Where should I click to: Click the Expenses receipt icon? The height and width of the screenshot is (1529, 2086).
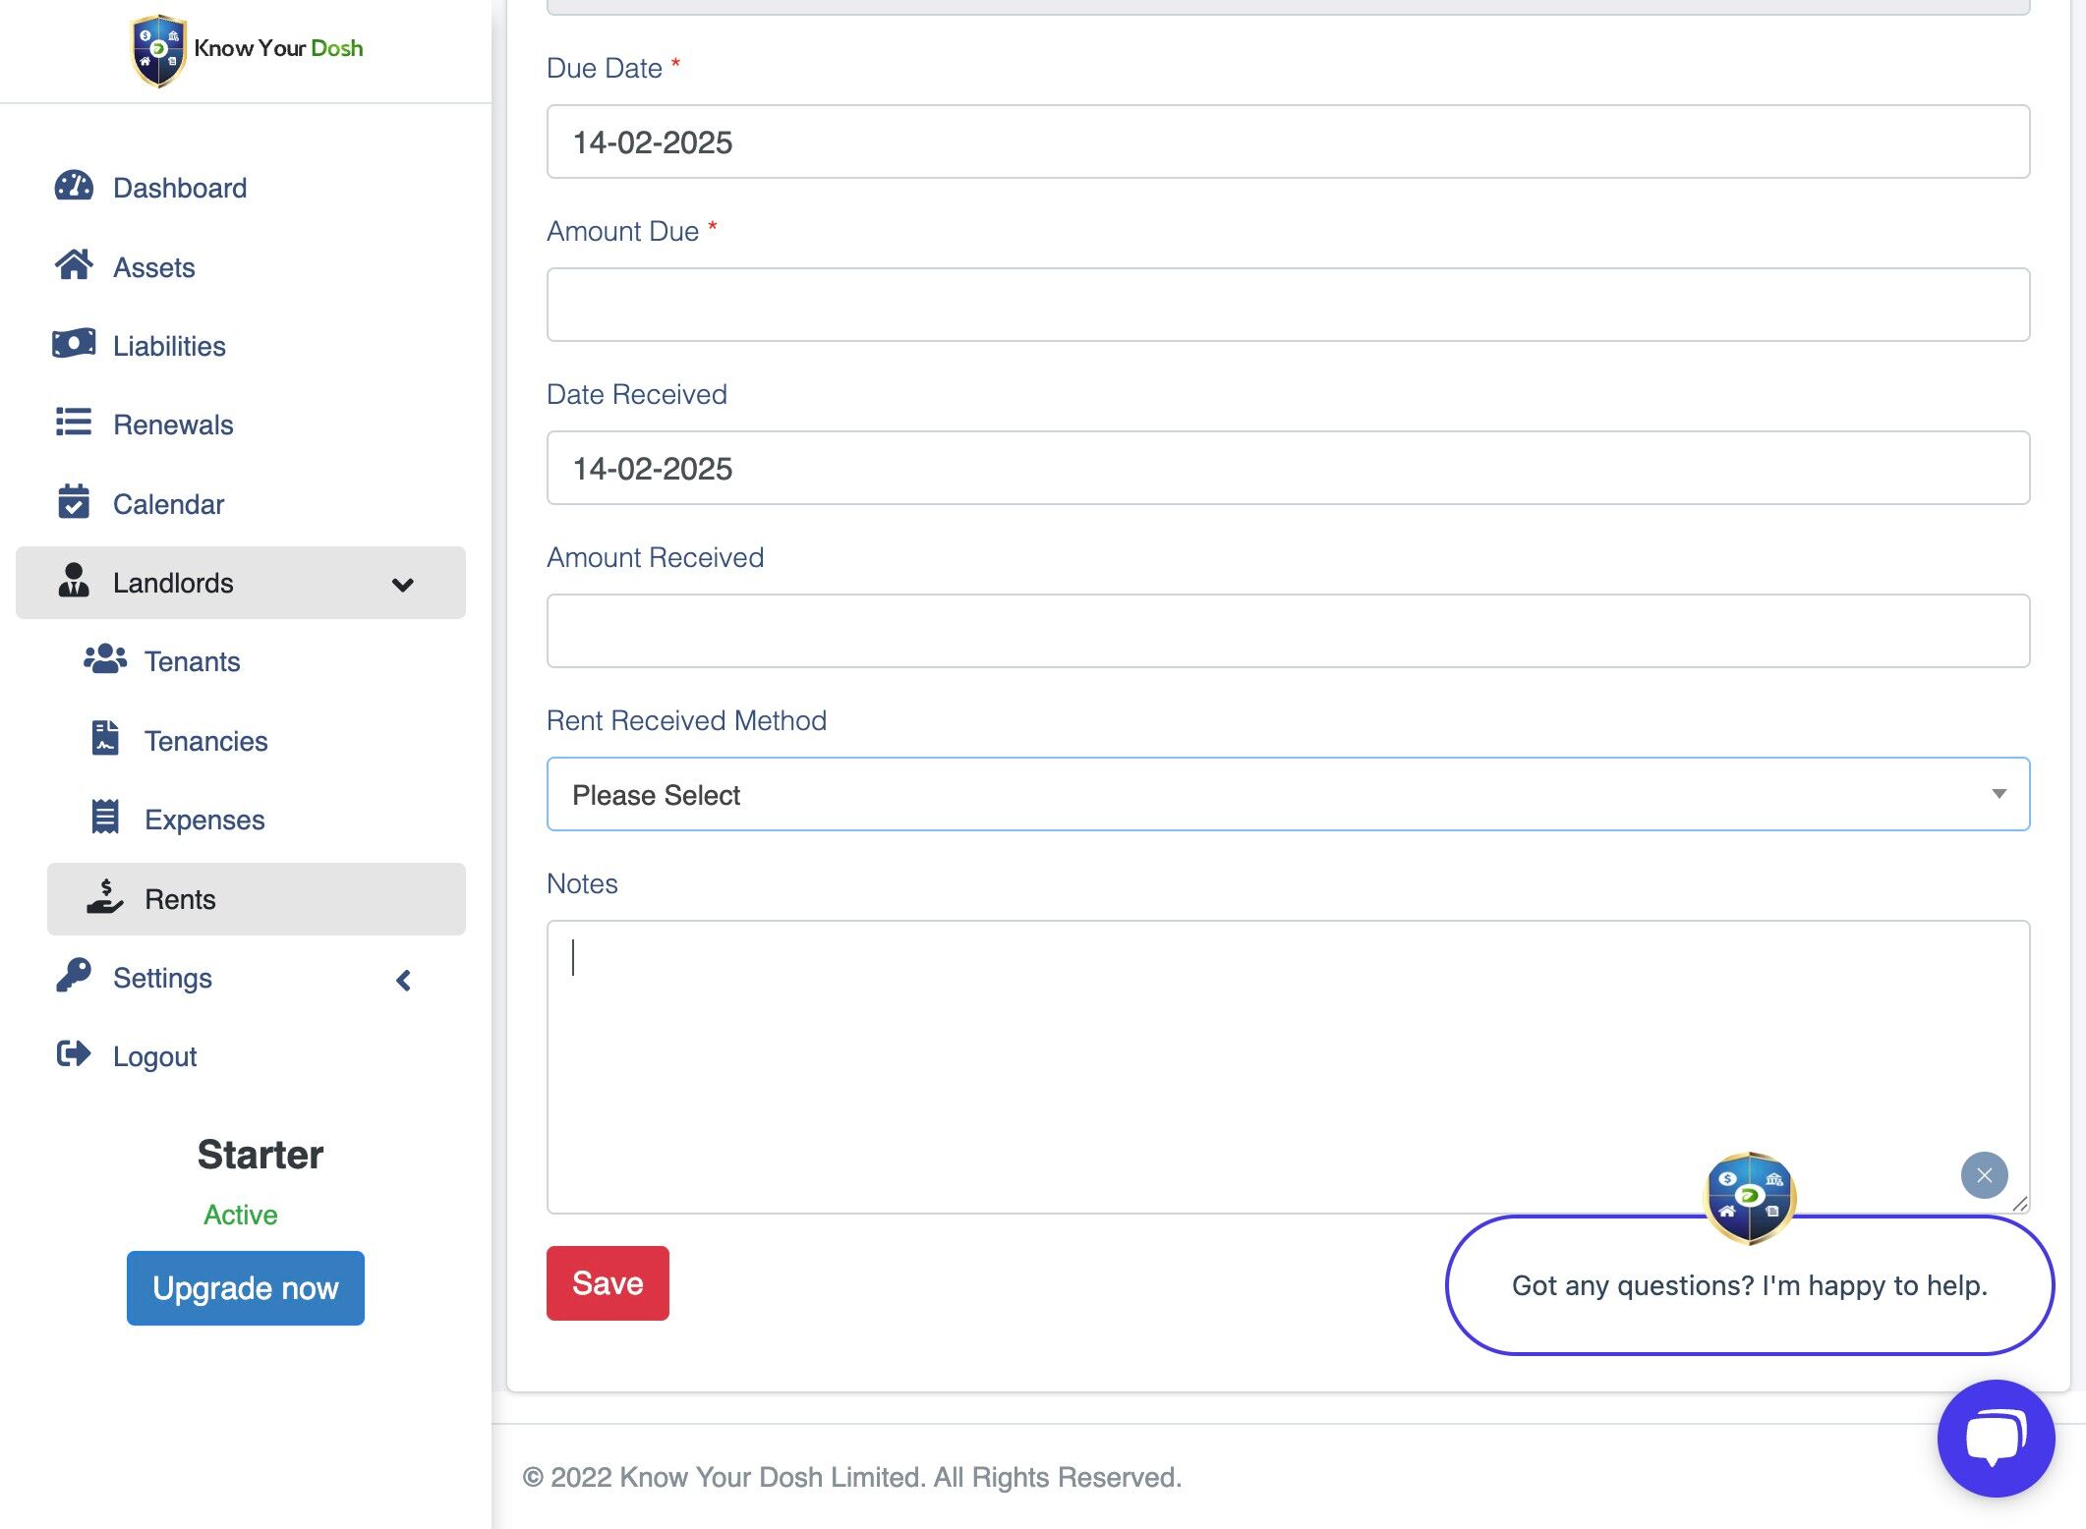[x=105, y=818]
